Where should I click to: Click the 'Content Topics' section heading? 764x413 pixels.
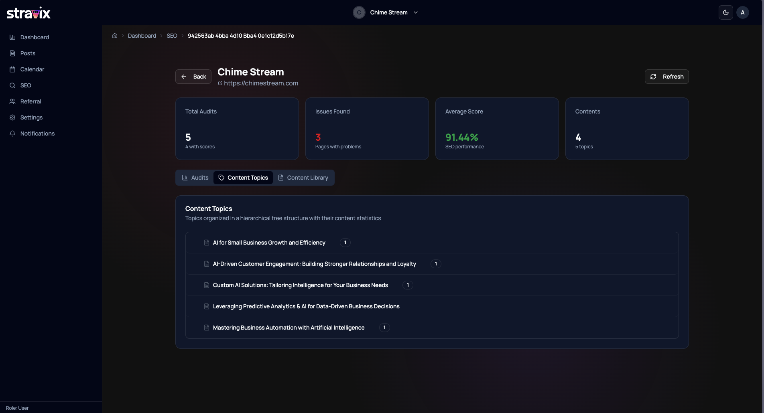point(209,209)
